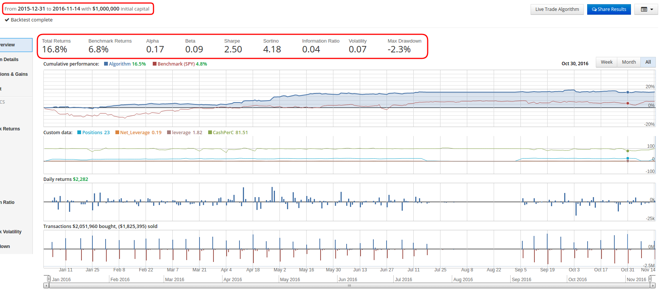The height and width of the screenshot is (297, 663).
Task: Click the right range handle of timeline
Action: click(x=650, y=279)
